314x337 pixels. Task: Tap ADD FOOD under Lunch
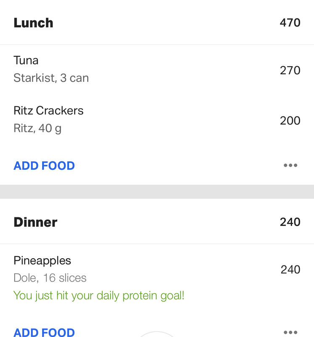pos(44,166)
